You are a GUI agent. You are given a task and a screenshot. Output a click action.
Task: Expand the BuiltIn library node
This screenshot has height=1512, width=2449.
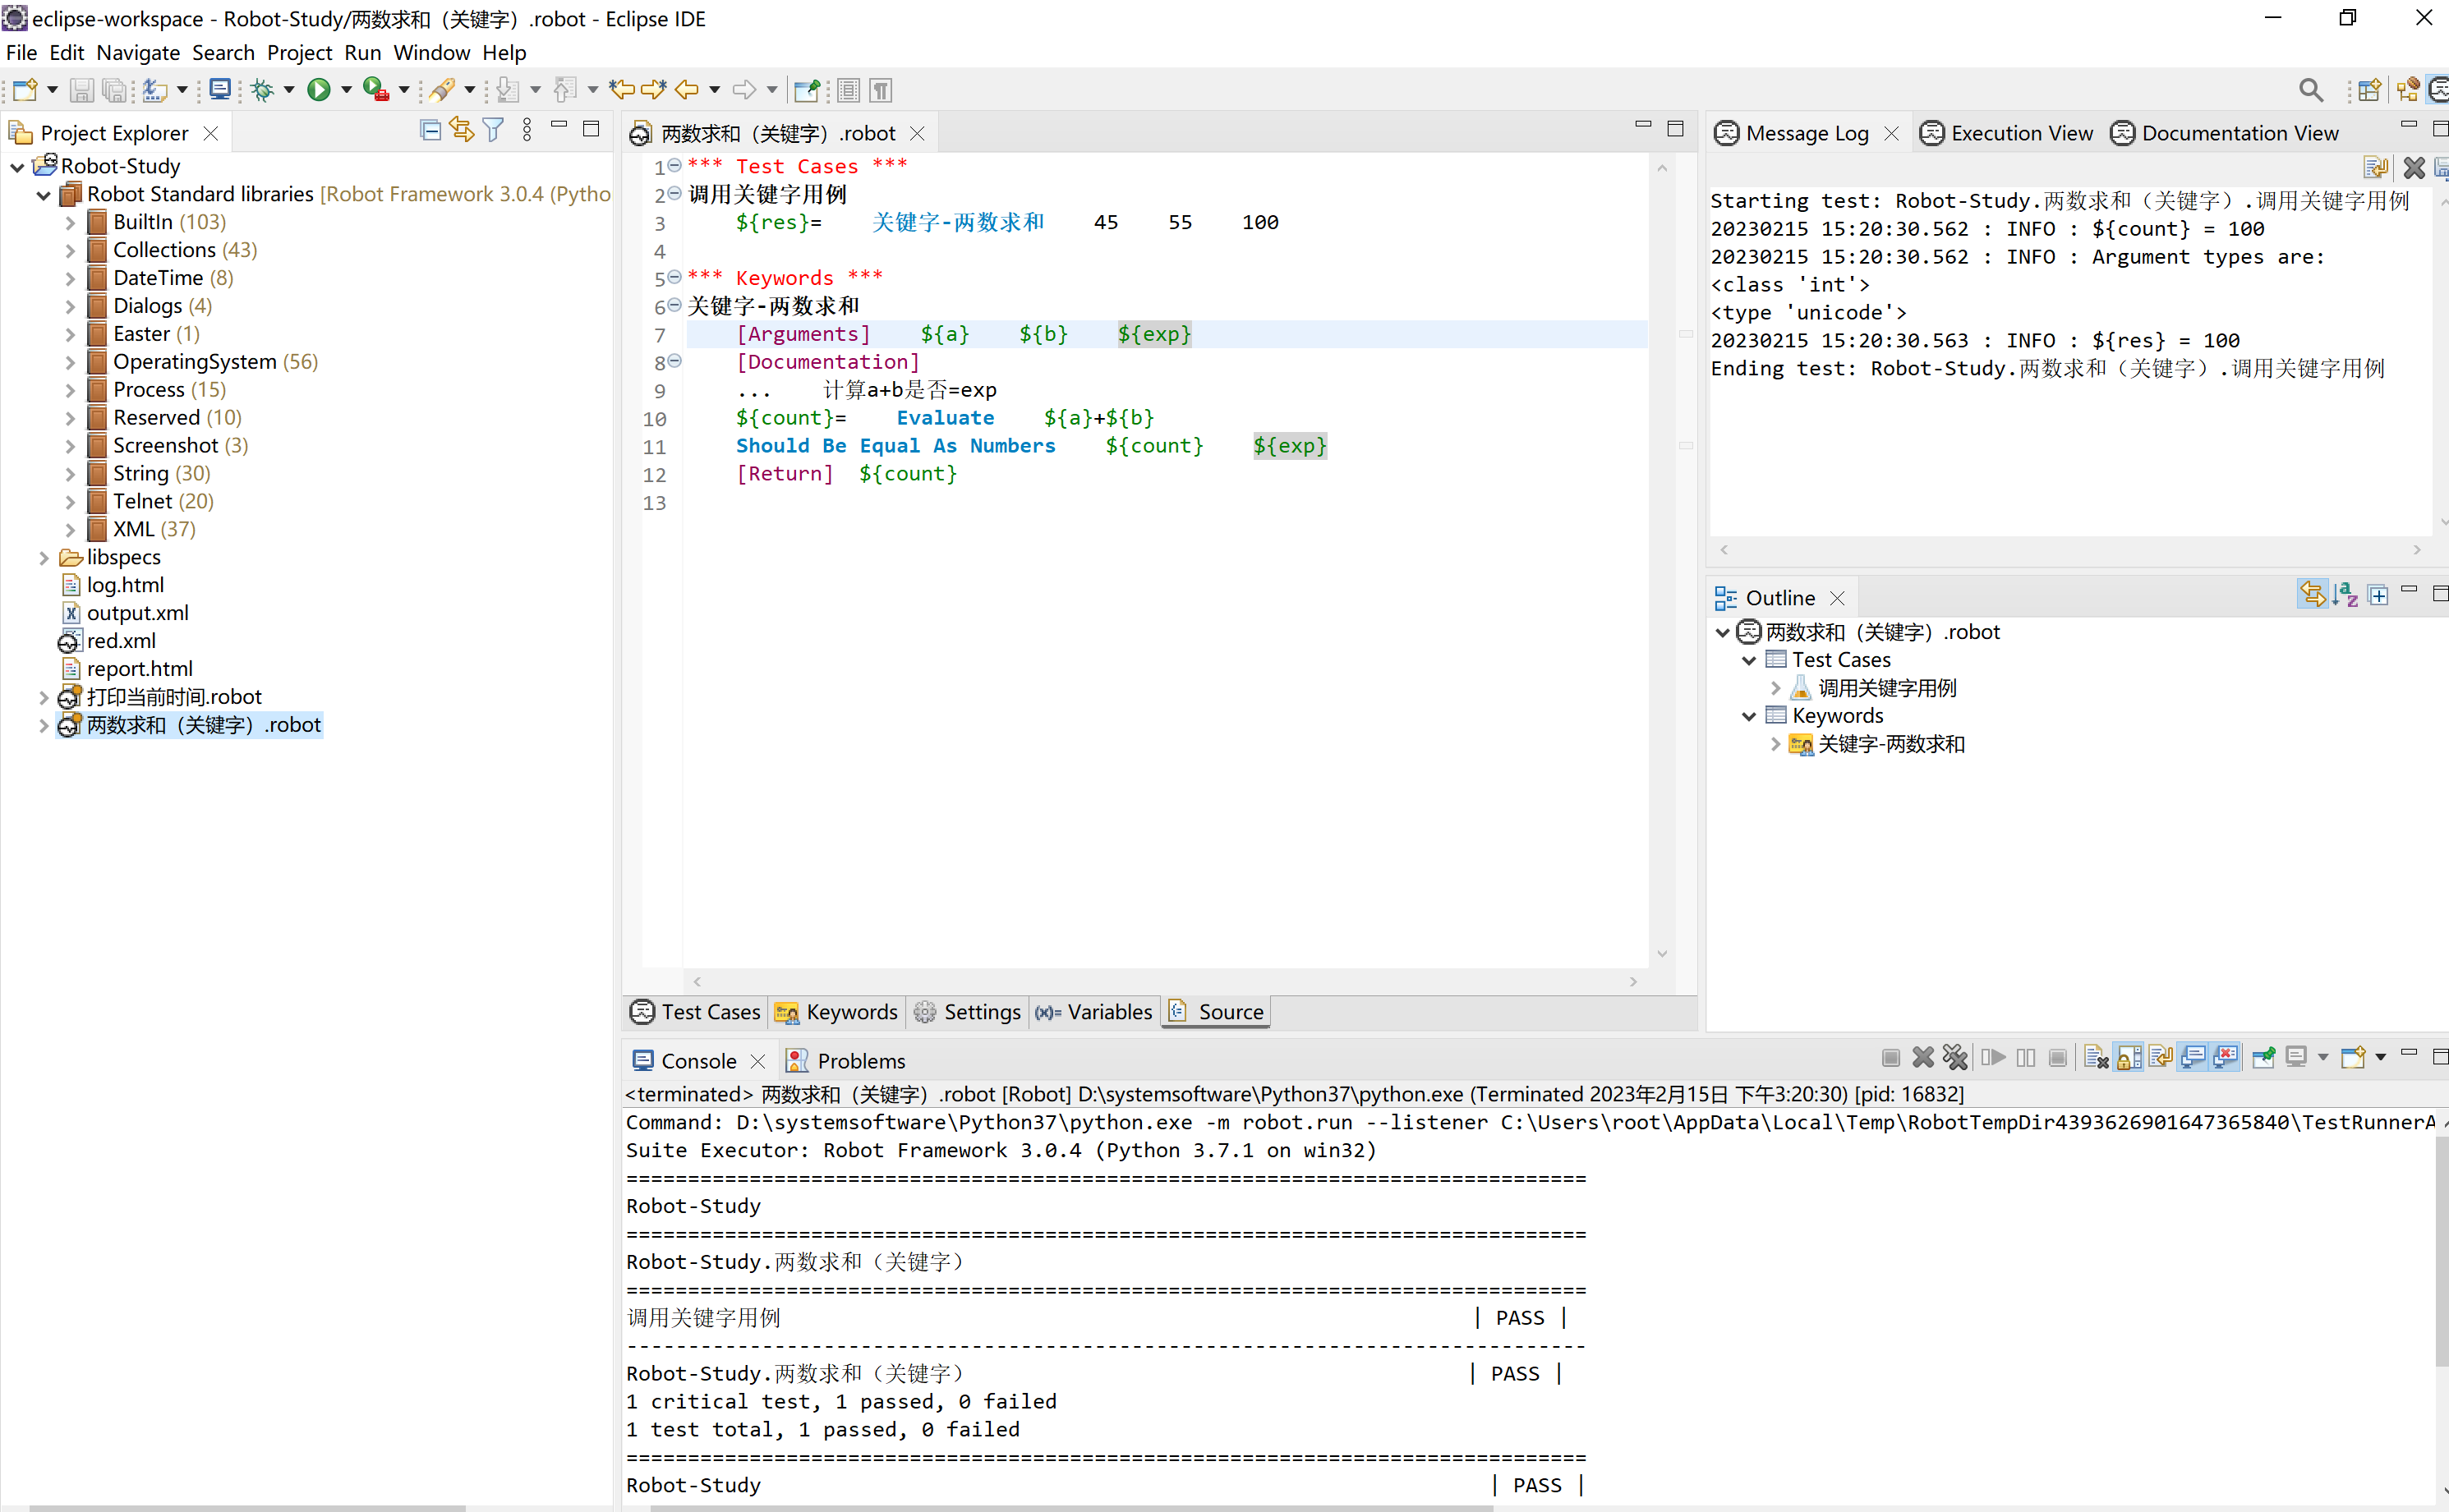[70, 222]
